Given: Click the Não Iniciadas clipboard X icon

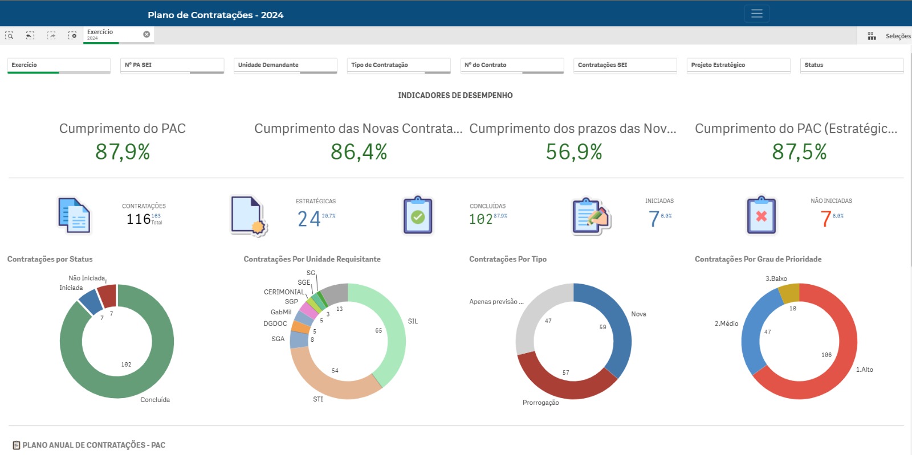Looking at the screenshot, I should (x=762, y=215).
